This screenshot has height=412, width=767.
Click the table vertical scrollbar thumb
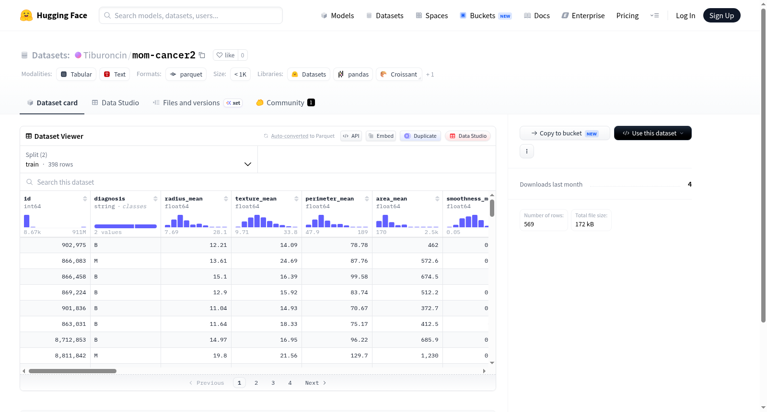tap(492, 208)
